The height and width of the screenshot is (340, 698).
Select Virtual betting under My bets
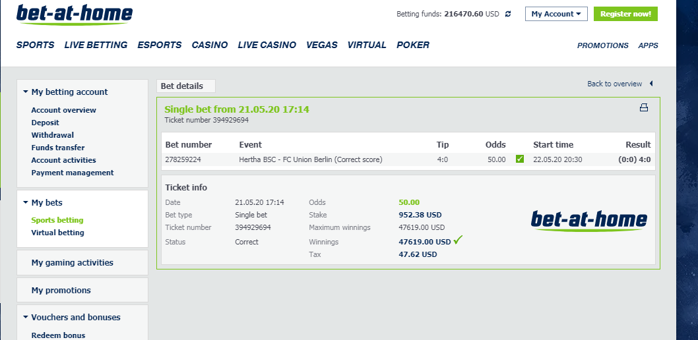click(x=57, y=233)
